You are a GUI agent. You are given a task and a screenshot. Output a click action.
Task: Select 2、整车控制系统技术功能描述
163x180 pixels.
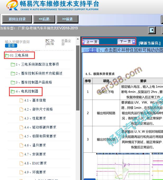coord(39,73)
